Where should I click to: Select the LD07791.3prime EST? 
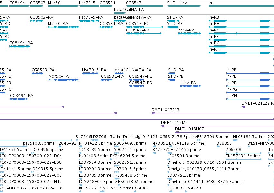[170, 179]
